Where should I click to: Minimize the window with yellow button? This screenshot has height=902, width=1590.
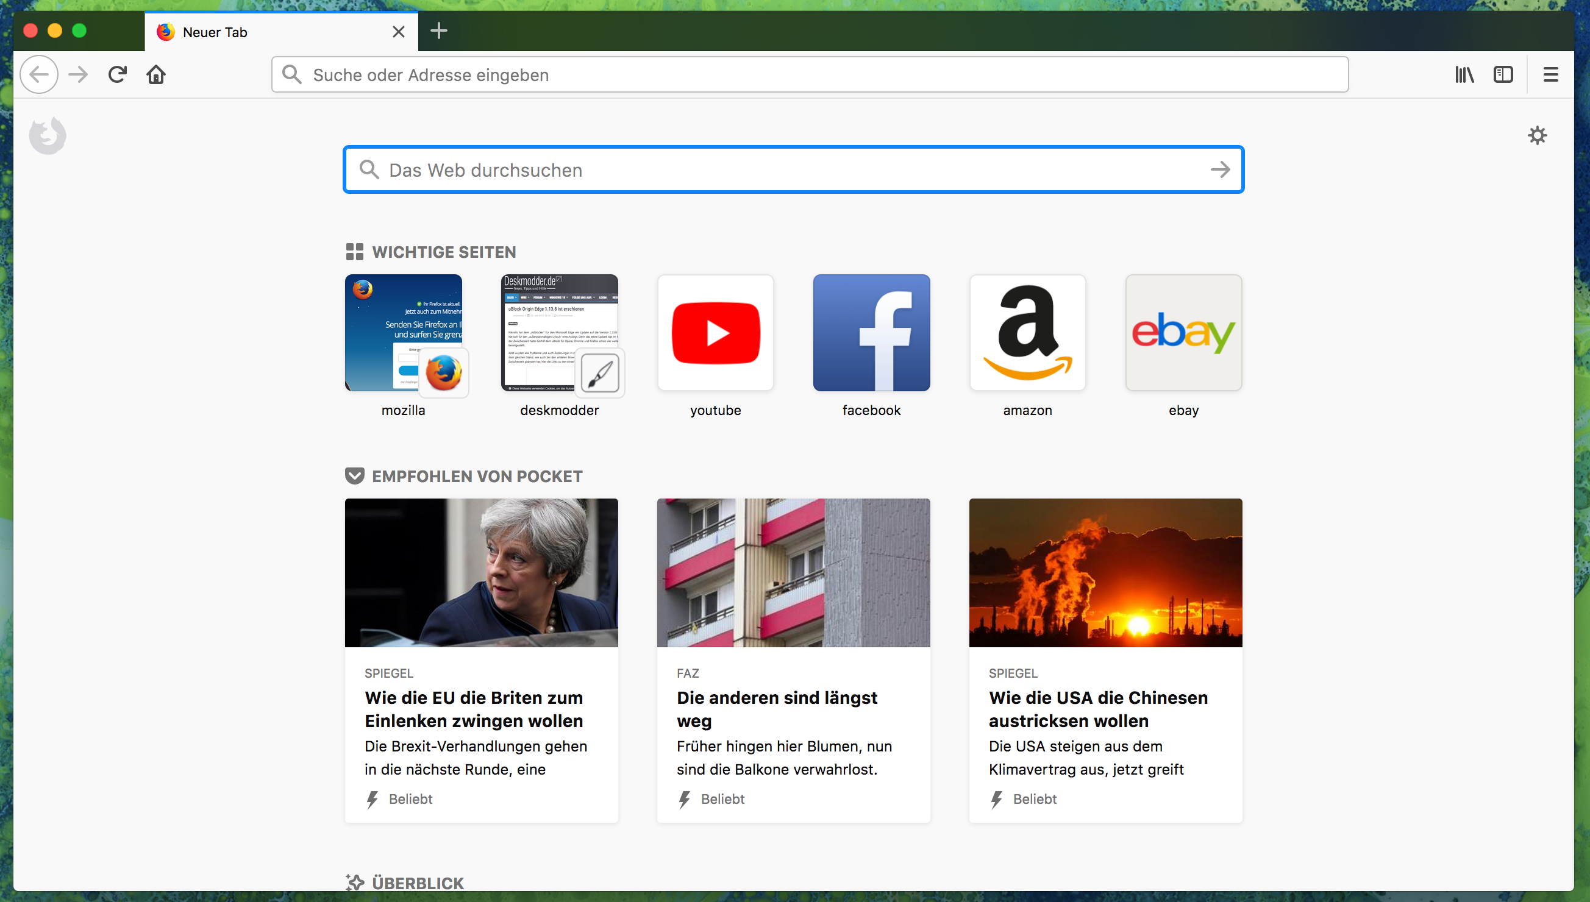pos(54,30)
